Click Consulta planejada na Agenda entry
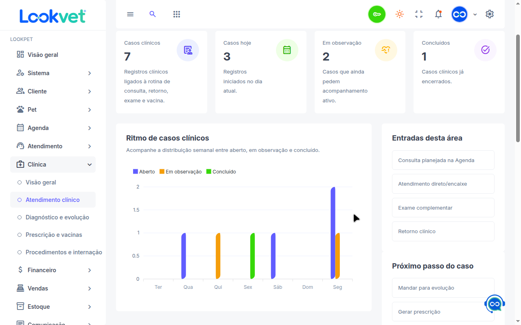 tap(443, 160)
